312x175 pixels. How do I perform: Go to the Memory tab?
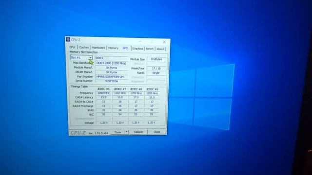(113, 48)
